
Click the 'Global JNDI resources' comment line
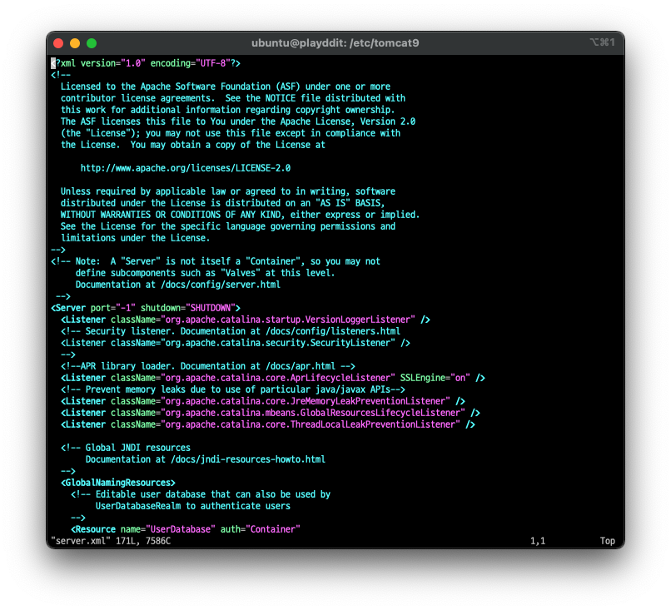[x=126, y=448]
